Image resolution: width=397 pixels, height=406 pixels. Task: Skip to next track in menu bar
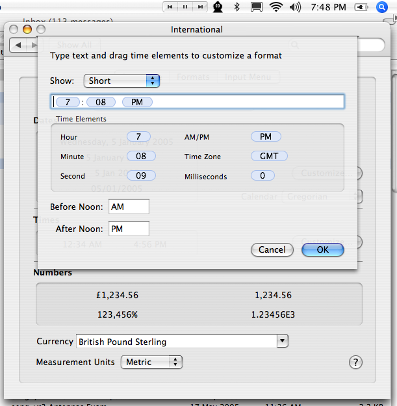[200, 7]
